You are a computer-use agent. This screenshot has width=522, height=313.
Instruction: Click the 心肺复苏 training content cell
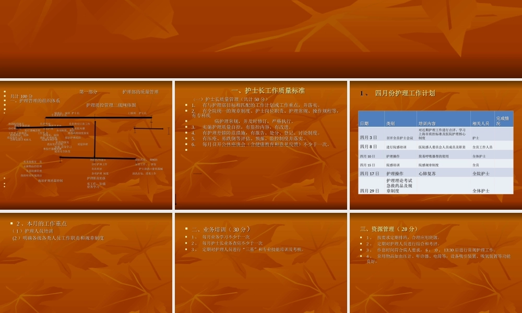(x=427, y=172)
